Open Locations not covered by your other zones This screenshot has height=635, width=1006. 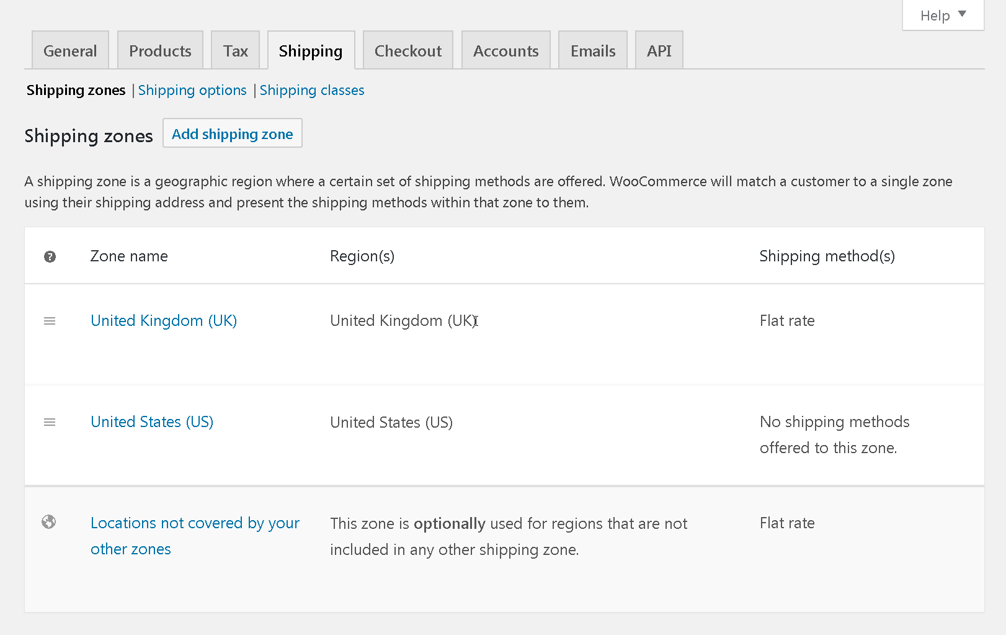coord(195,535)
